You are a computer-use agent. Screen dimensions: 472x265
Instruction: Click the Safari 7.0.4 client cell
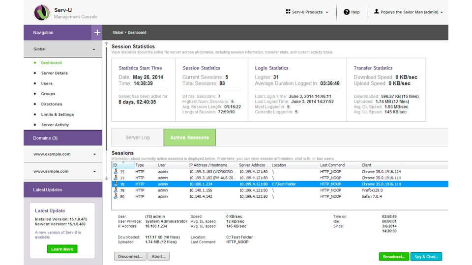click(x=372, y=196)
